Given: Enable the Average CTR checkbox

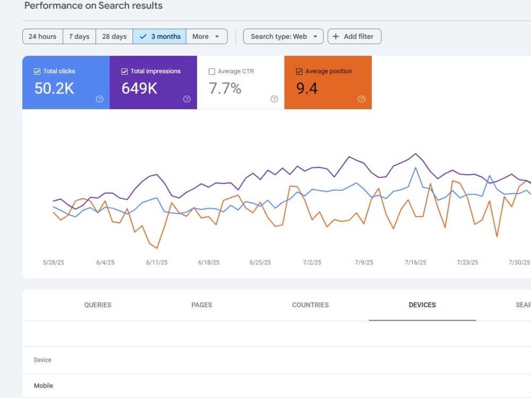Looking at the screenshot, I should click(212, 72).
